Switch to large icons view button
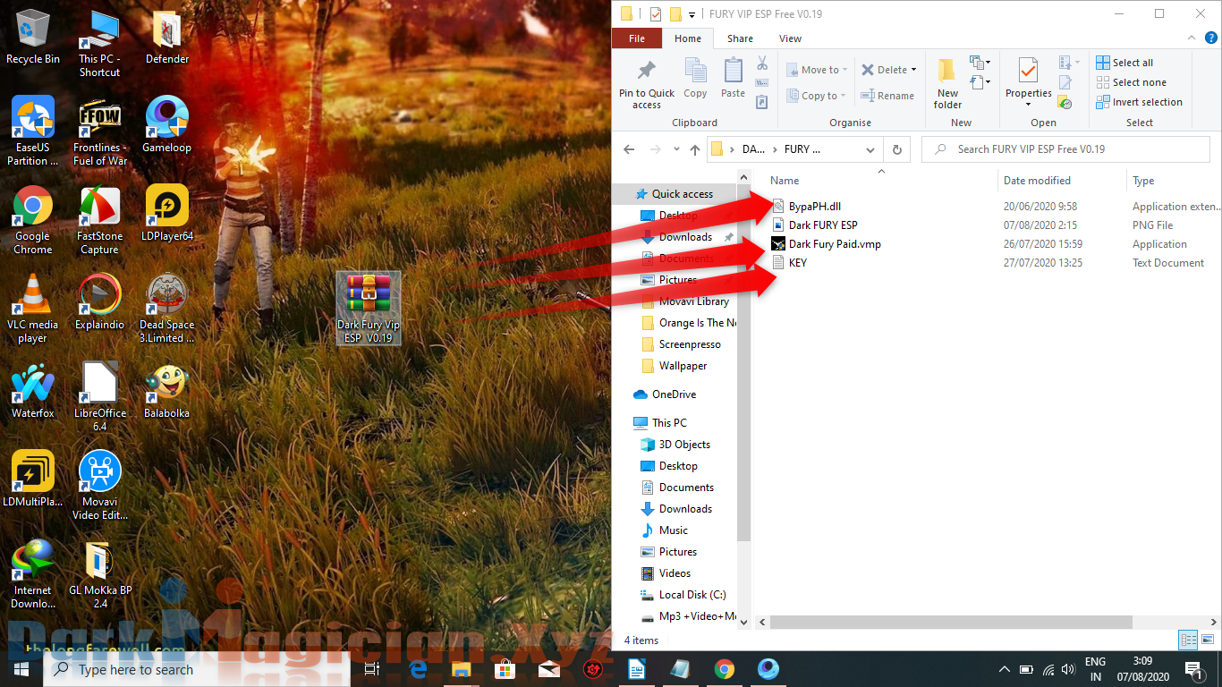 pyautogui.click(x=1206, y=640)
